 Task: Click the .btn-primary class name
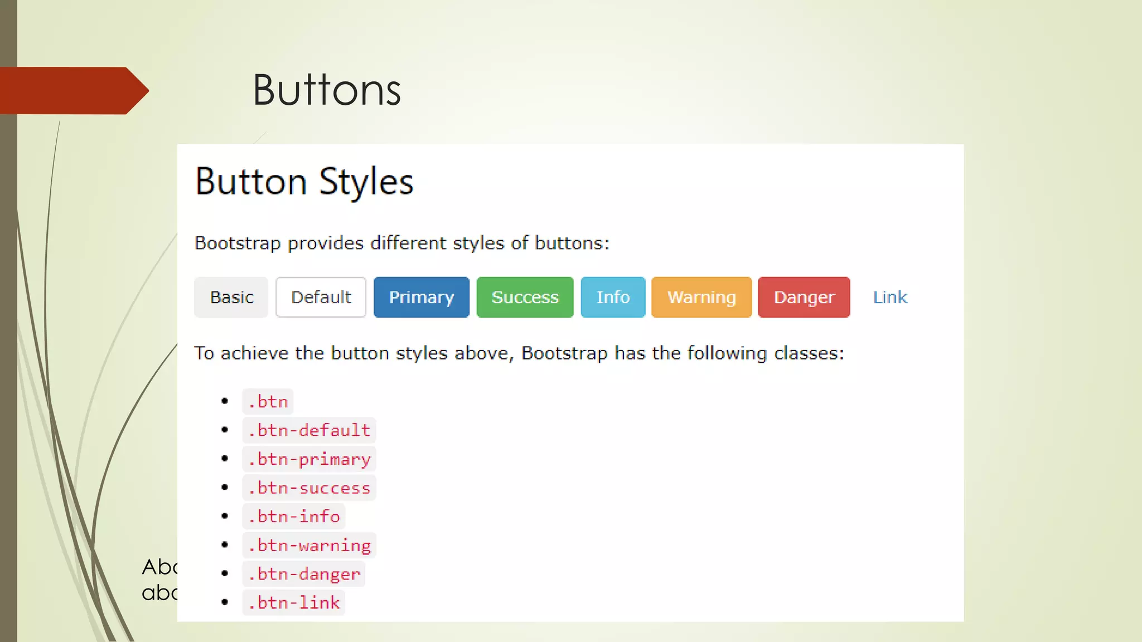(309, 459)
